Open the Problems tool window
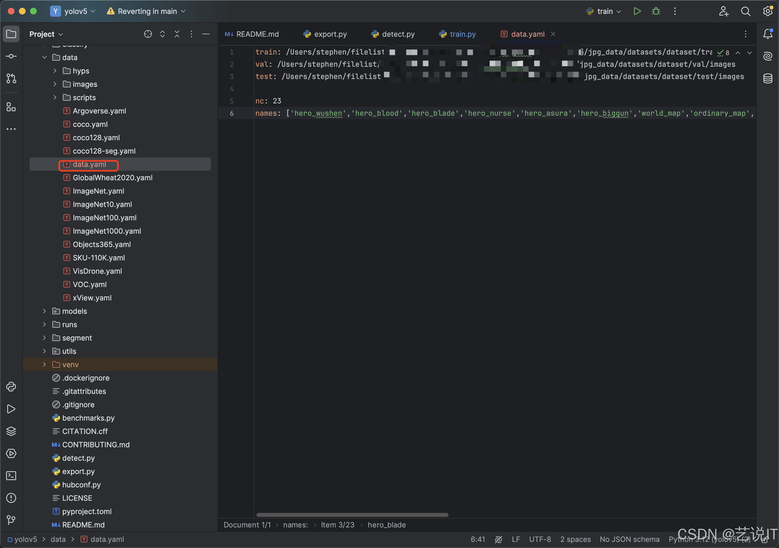 [11, 498]
